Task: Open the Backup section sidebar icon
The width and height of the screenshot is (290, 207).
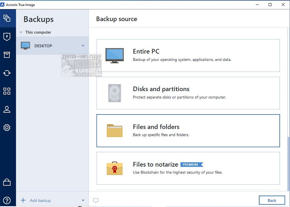Action: (x=7, y=18)
